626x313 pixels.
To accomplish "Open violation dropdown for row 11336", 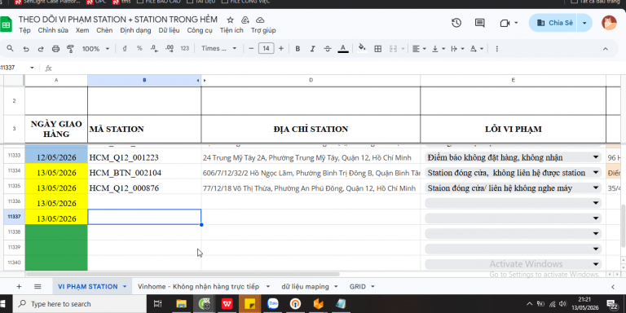I will coord(596,203).
